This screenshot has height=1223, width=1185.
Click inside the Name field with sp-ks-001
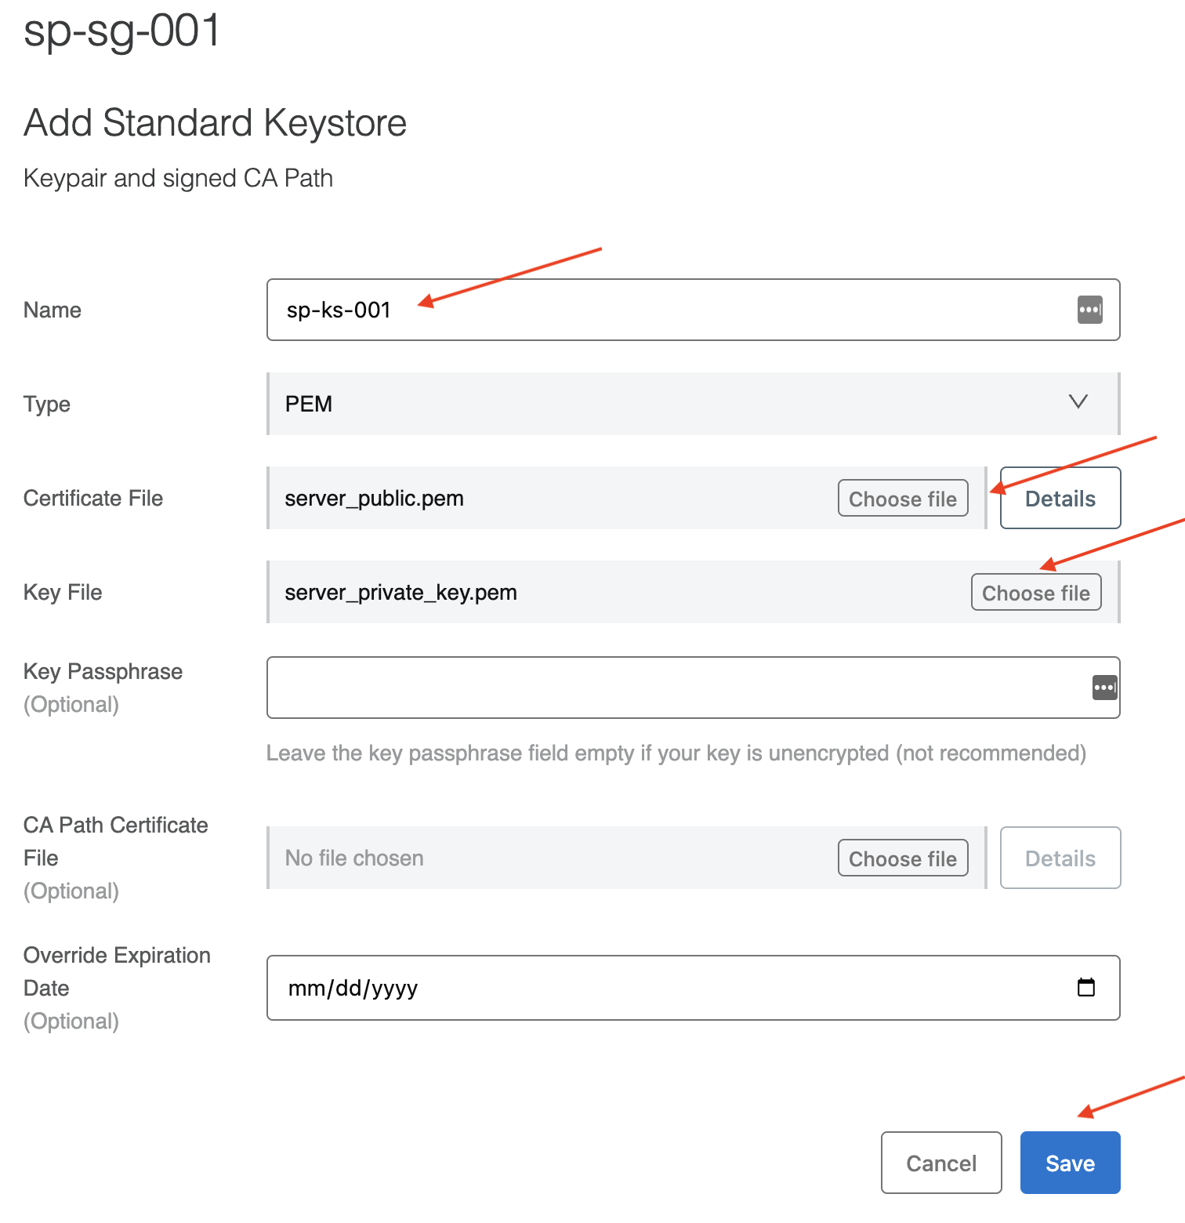(693, 310)
